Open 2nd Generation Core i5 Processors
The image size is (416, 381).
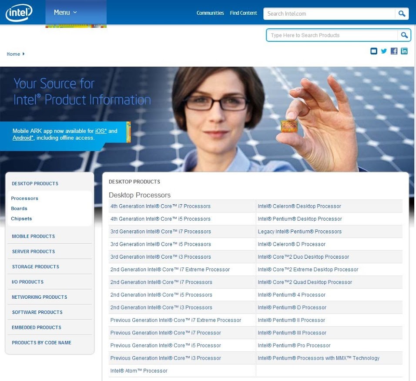pos(161,295)
